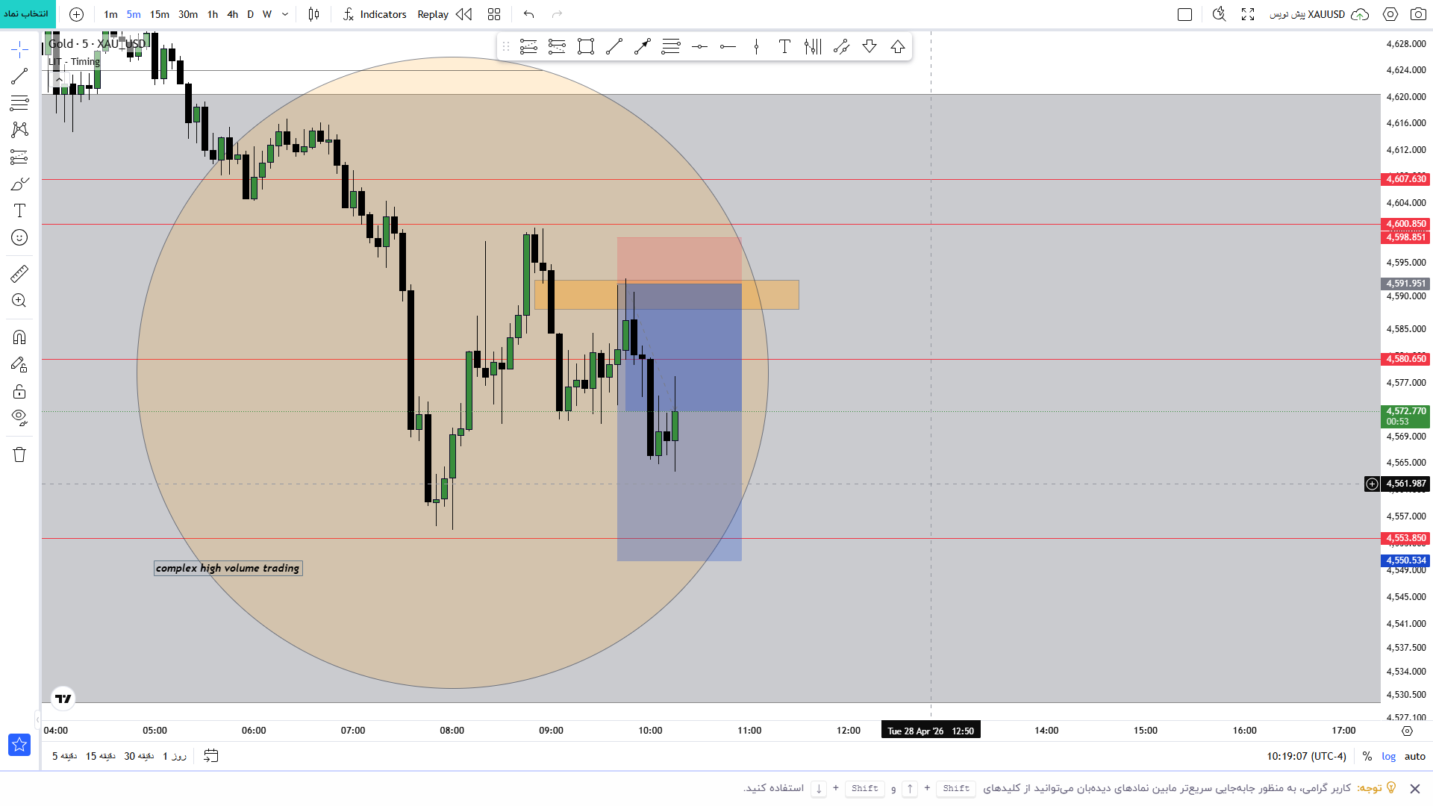The height and width of the screenshot is (806, 1433).
Task: Click the undo arrow
Action: [x=529, y=14]
